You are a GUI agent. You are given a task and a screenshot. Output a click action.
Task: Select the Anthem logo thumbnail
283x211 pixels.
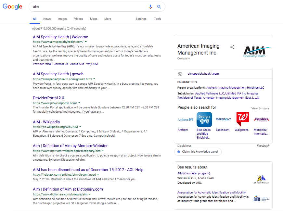coord(185,119)
